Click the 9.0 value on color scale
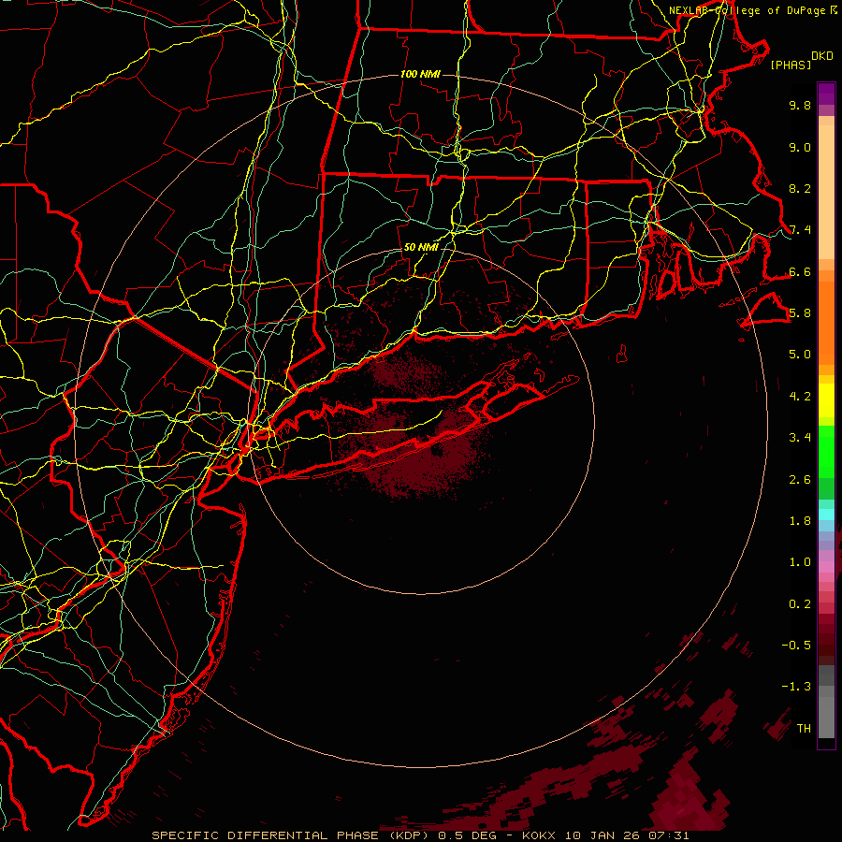 800,147
